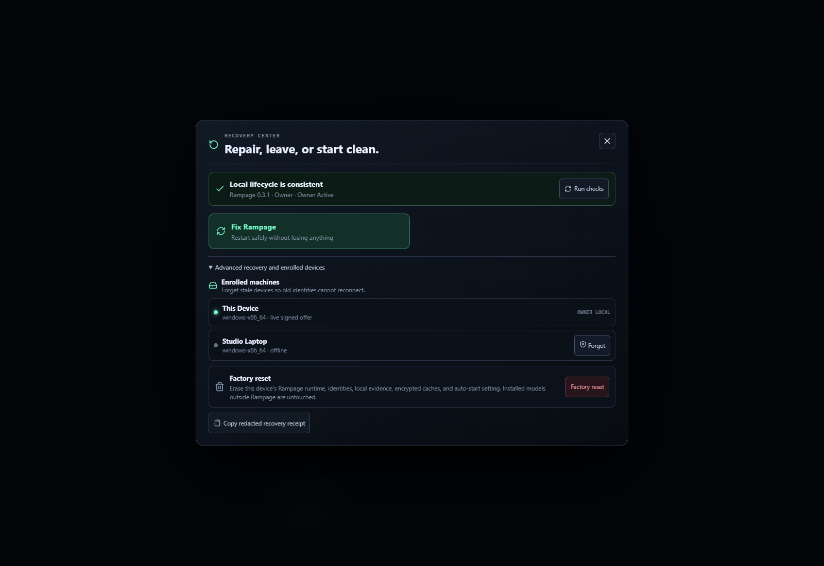Select the This Device machine row
Viewport: 824px width, 566px height.
411,312
